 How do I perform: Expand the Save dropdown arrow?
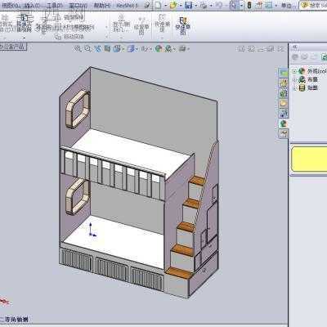pyautogui.click(x=195, y=6)
